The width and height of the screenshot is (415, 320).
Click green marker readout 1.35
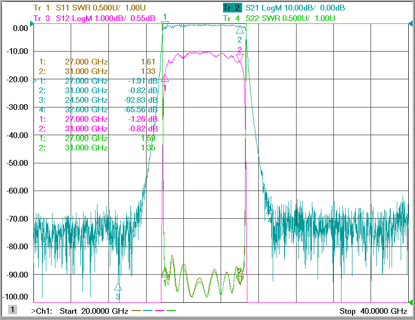click(x=148, y=148)
